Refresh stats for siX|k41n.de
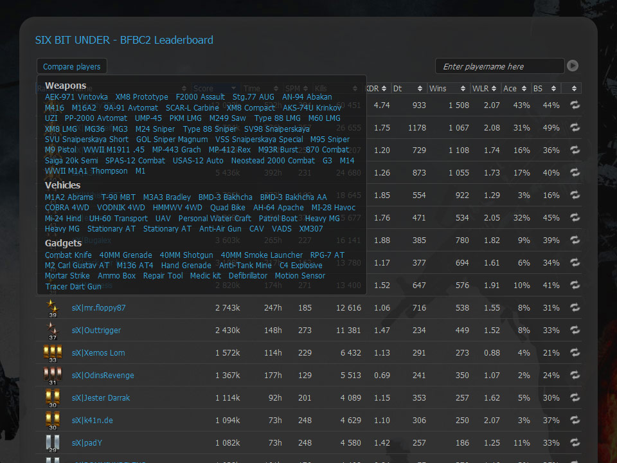Screen dimensions: 617x463 (x=575, y=420)
